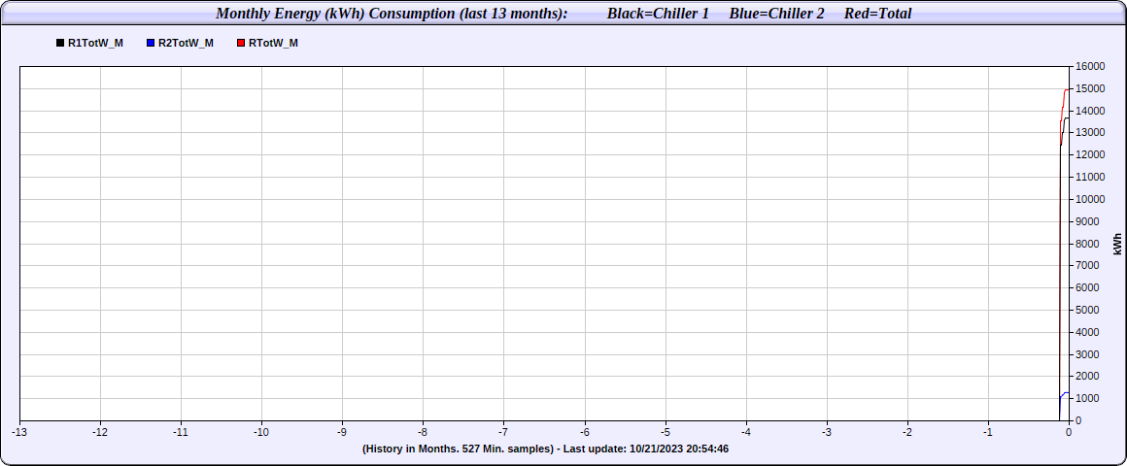
Task: Click the -13 x-axis label
Action: click(19, 431)
